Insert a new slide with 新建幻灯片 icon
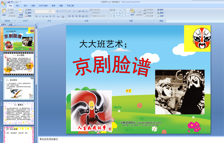 click(21, 11)
